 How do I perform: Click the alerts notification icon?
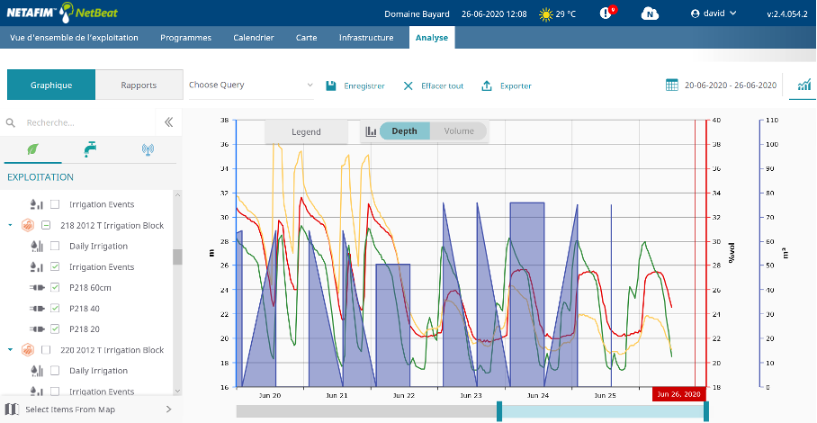(x=607, y=13)
